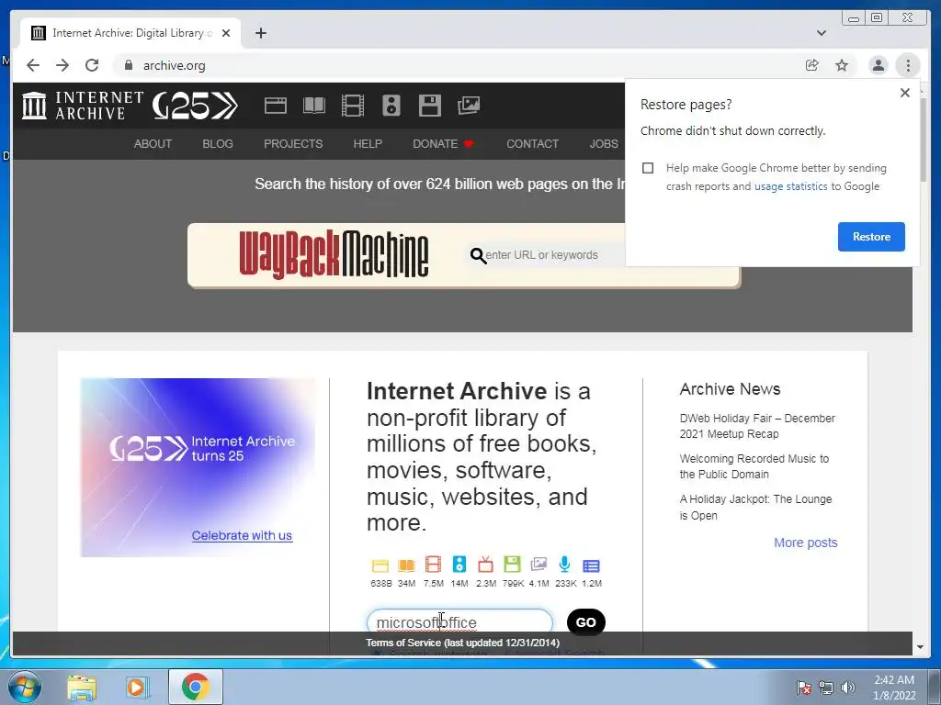Select the yellow web icon labeled 638B

coord(380,565)
